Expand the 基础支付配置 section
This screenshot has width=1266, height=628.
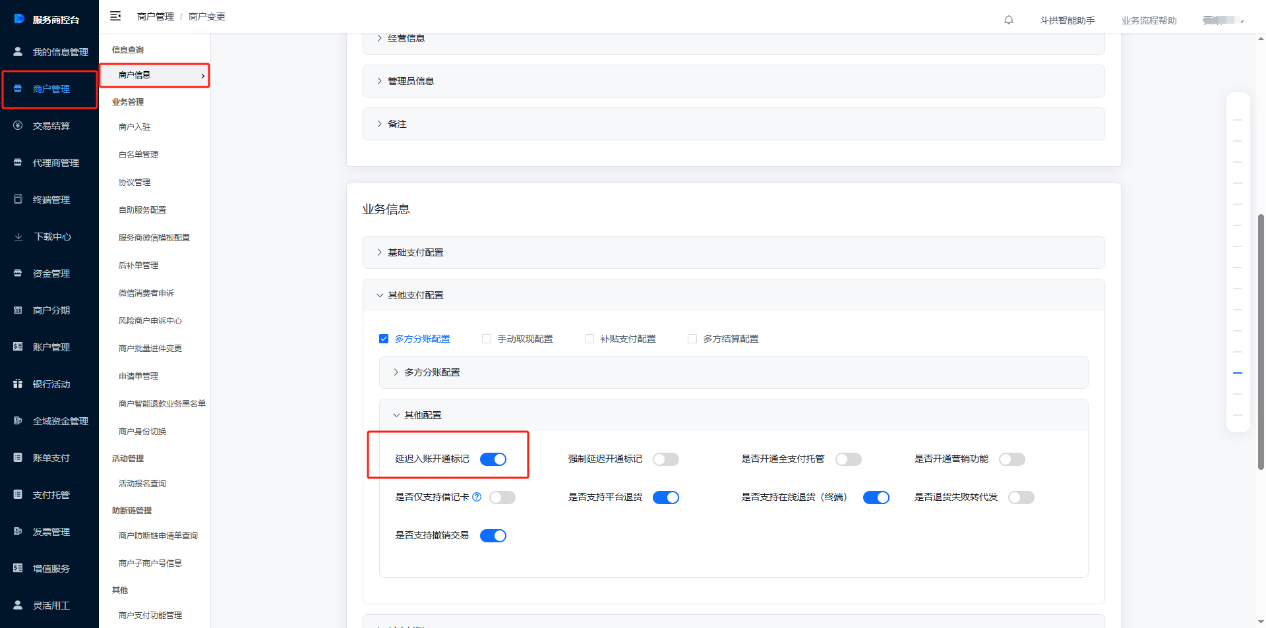coord(415,252)
